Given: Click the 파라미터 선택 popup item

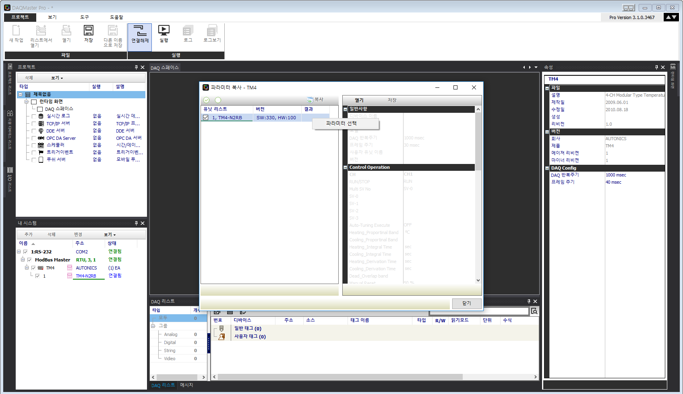Looking at the screenshot, I should click(341, 123).
